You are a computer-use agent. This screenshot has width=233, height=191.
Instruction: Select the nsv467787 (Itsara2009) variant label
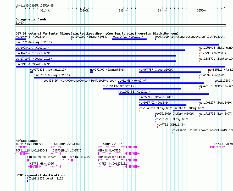(156, 70)
